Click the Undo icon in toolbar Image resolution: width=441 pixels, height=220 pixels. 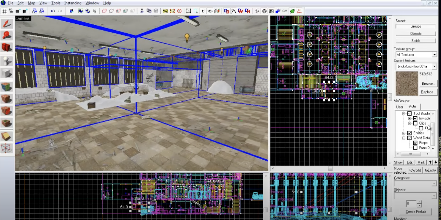click(53, 11)
